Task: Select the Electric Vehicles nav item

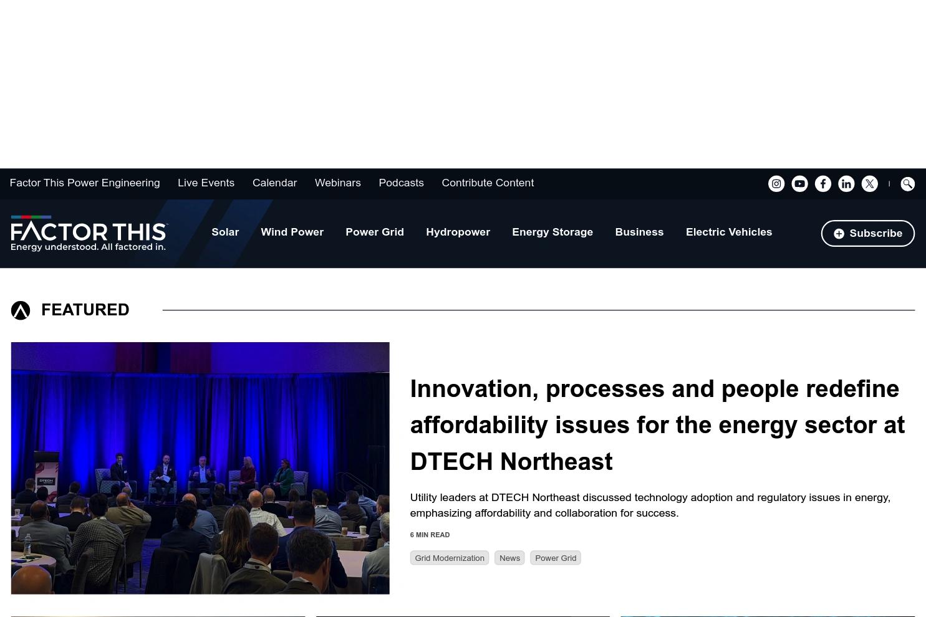Action: tap(729, 232)
